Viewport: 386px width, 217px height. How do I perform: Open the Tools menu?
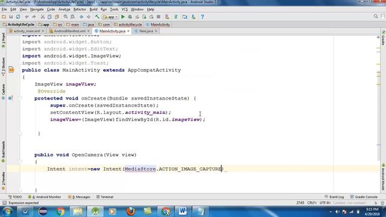tap(114, 10)
